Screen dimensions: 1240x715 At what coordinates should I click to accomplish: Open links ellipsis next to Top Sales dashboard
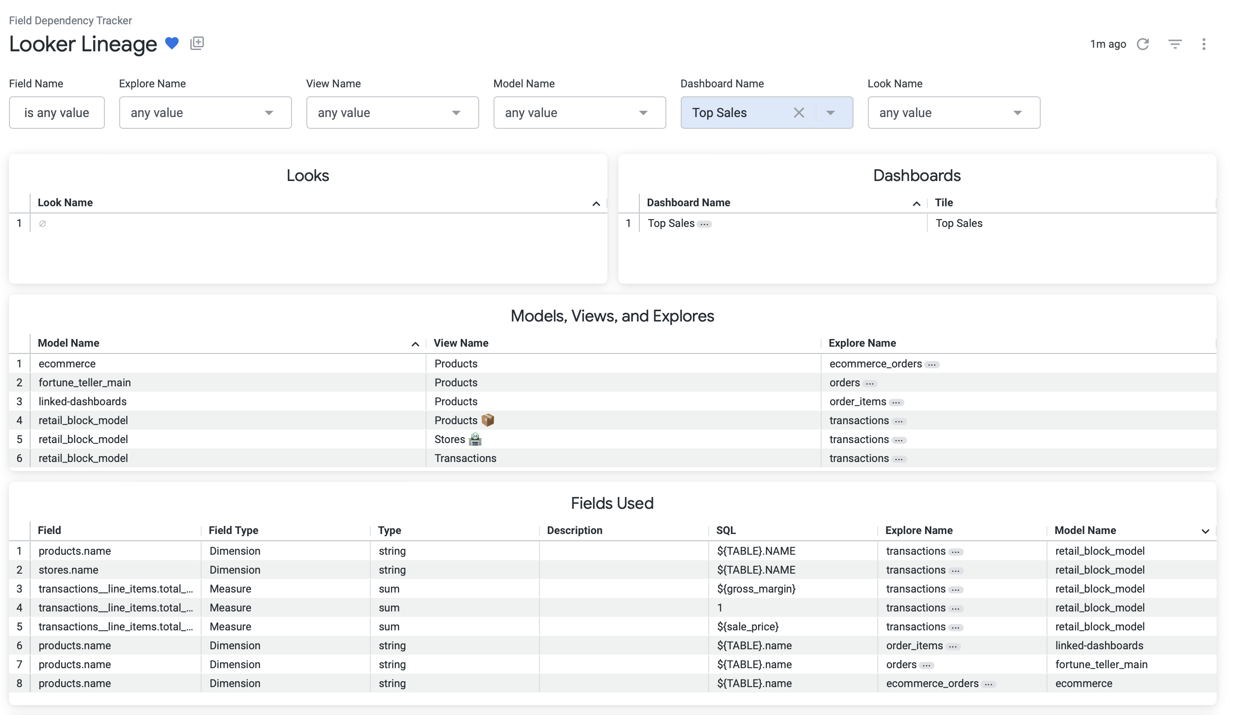(704, 224)
